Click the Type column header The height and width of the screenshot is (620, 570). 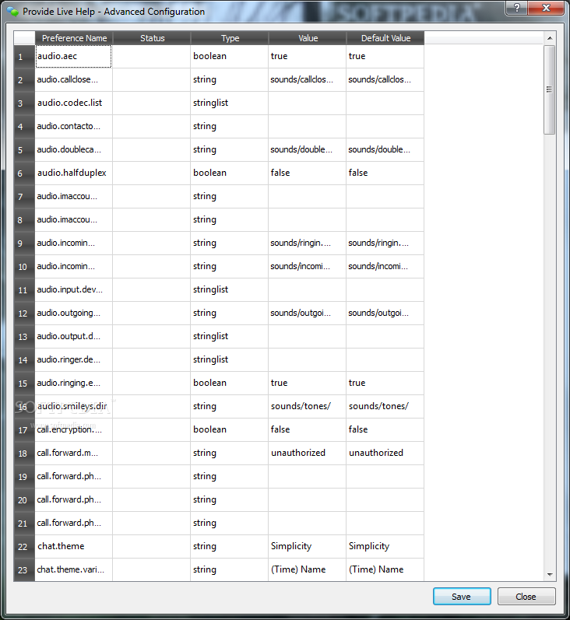pos(230,38)
